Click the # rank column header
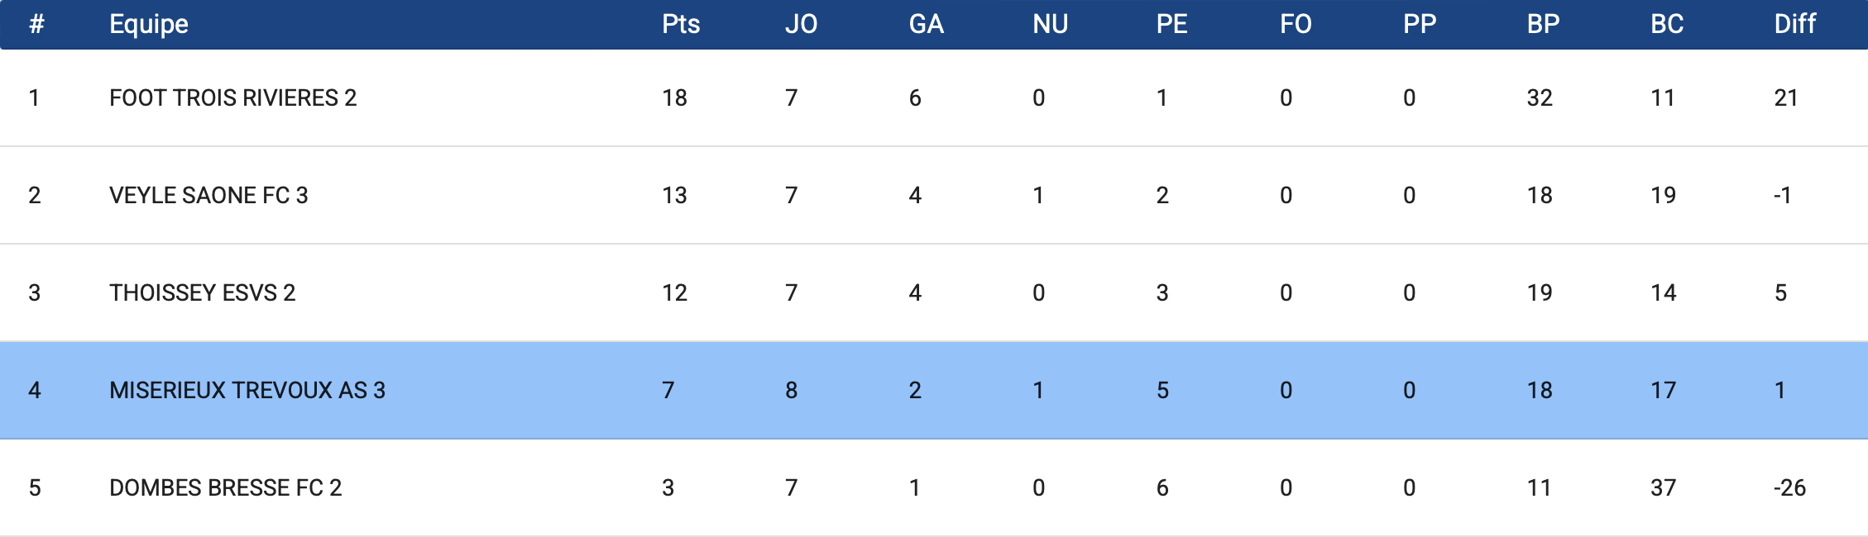The width and height of the screenshot is (1868, 537). (36, 24)
